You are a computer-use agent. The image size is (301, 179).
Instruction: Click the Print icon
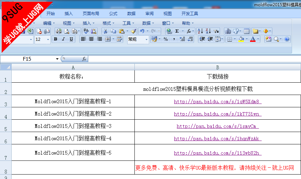(59, 31)
